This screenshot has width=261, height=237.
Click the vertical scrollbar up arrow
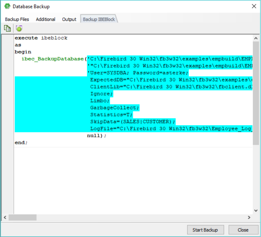point(256,38)
